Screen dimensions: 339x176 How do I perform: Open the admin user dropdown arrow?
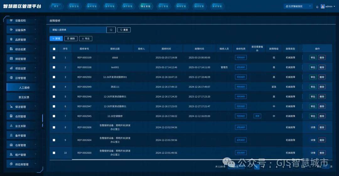(x=335, y=7)
